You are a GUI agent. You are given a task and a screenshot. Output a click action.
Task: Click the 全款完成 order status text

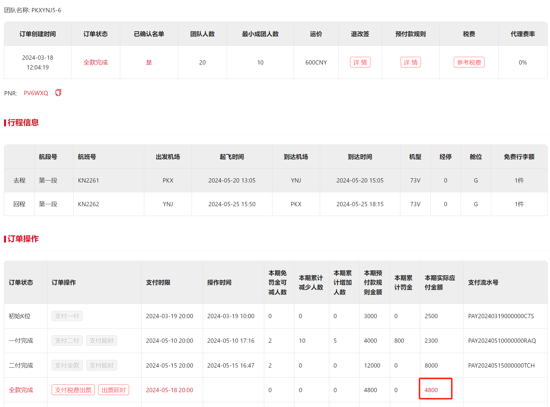click(95, 62)
